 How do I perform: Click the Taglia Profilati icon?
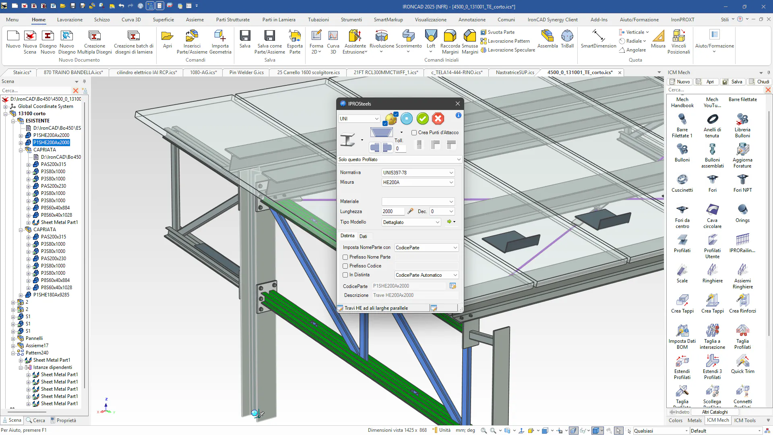point(742,331)
